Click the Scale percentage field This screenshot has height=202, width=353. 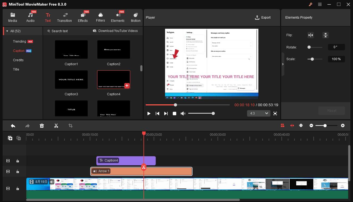(x=336, y=59)
